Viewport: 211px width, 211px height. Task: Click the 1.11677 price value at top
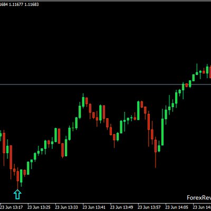pos(16,4)
